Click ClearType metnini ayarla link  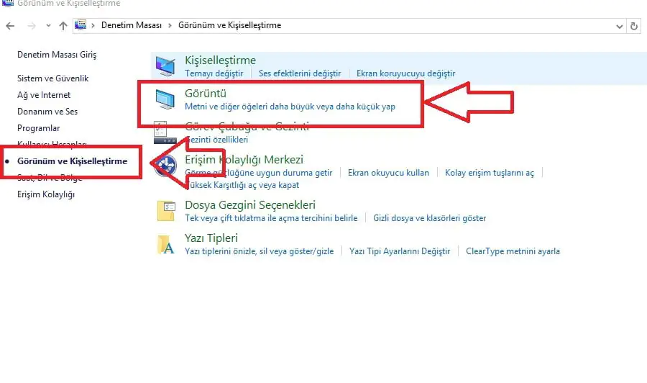513,251
